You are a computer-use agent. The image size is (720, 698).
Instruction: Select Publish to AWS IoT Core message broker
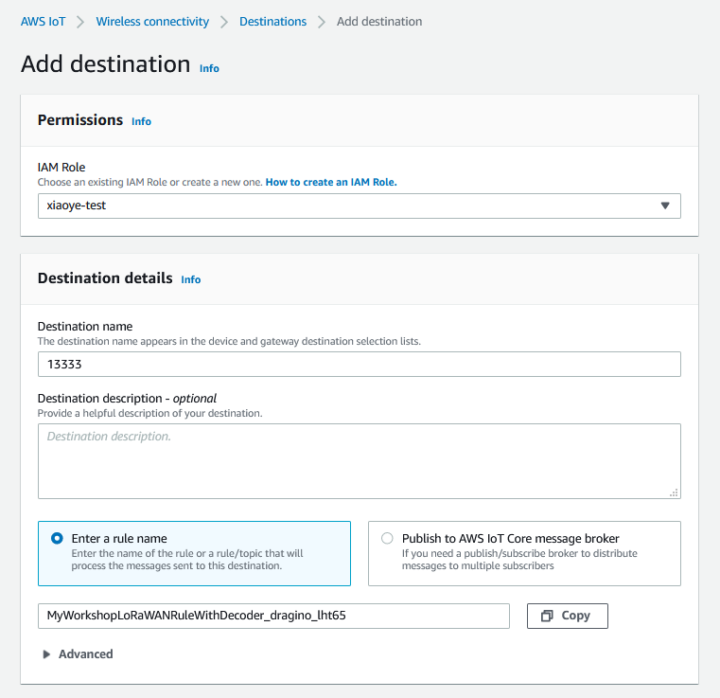tap(524, 553)
